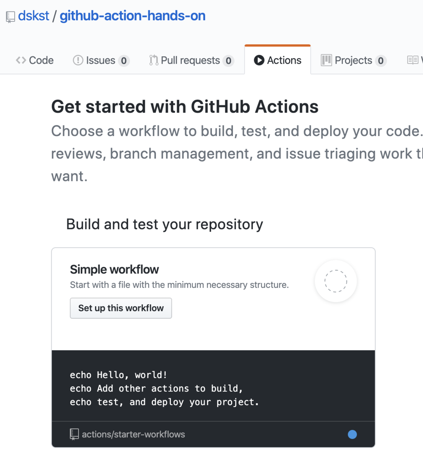Click the Issues exclamation circle icon
The image size is (423, 460).
tap(78, 60)
